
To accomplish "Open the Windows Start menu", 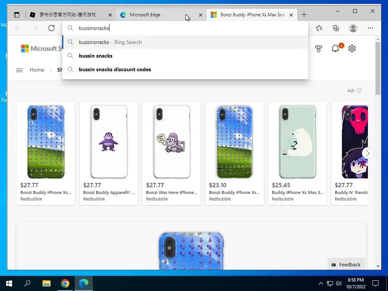I will tap(9, 283).
